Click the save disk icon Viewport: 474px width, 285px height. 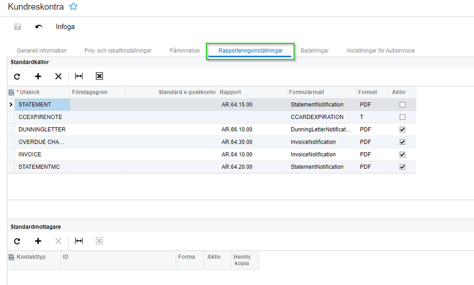(18, 27)
